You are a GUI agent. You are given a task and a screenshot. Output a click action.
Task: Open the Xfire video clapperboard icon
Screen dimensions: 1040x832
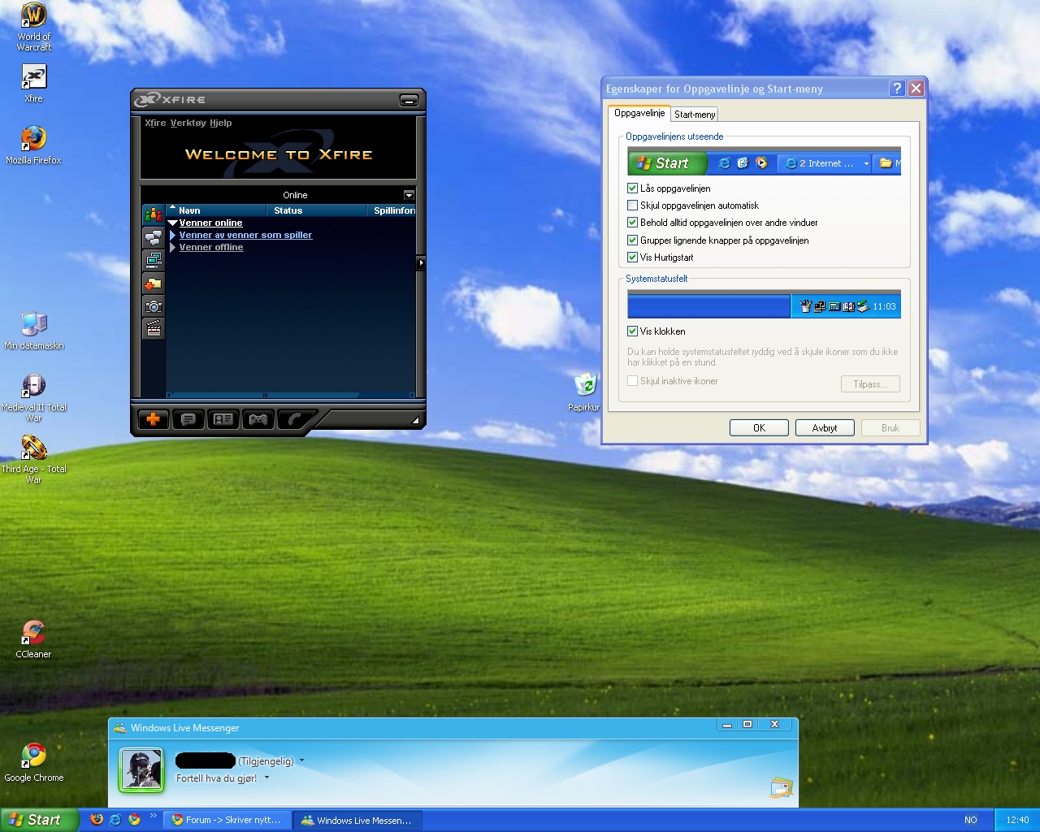[154, 328]
